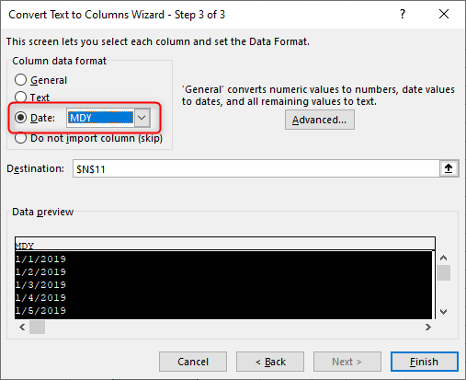Click the vertical scrollbar thumb in preview
466x380 pixels.
(x=443, y=272)
